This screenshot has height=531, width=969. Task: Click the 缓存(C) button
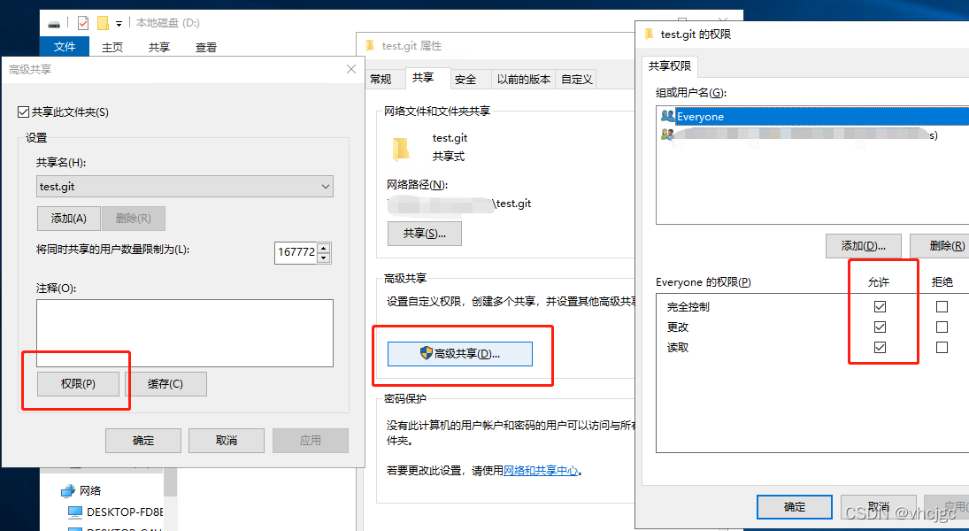pyautogui.click(x=165, y=384)
